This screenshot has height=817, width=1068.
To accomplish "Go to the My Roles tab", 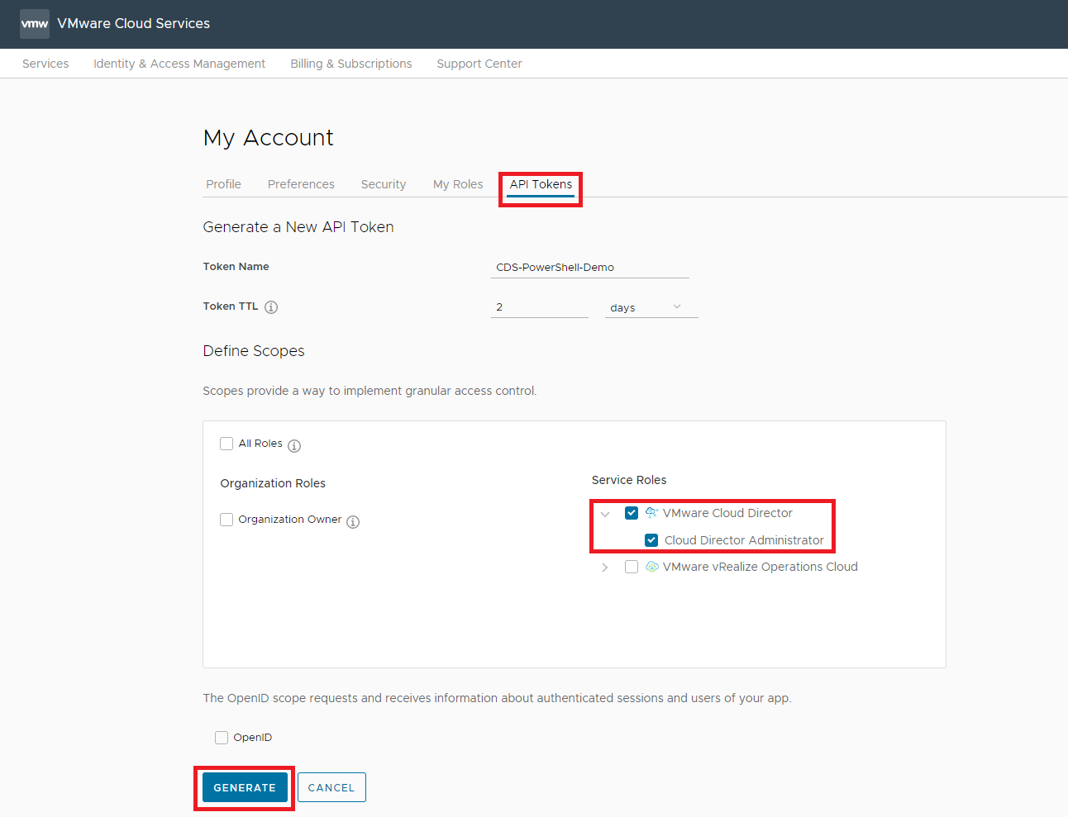I will [x=457, y=184].
